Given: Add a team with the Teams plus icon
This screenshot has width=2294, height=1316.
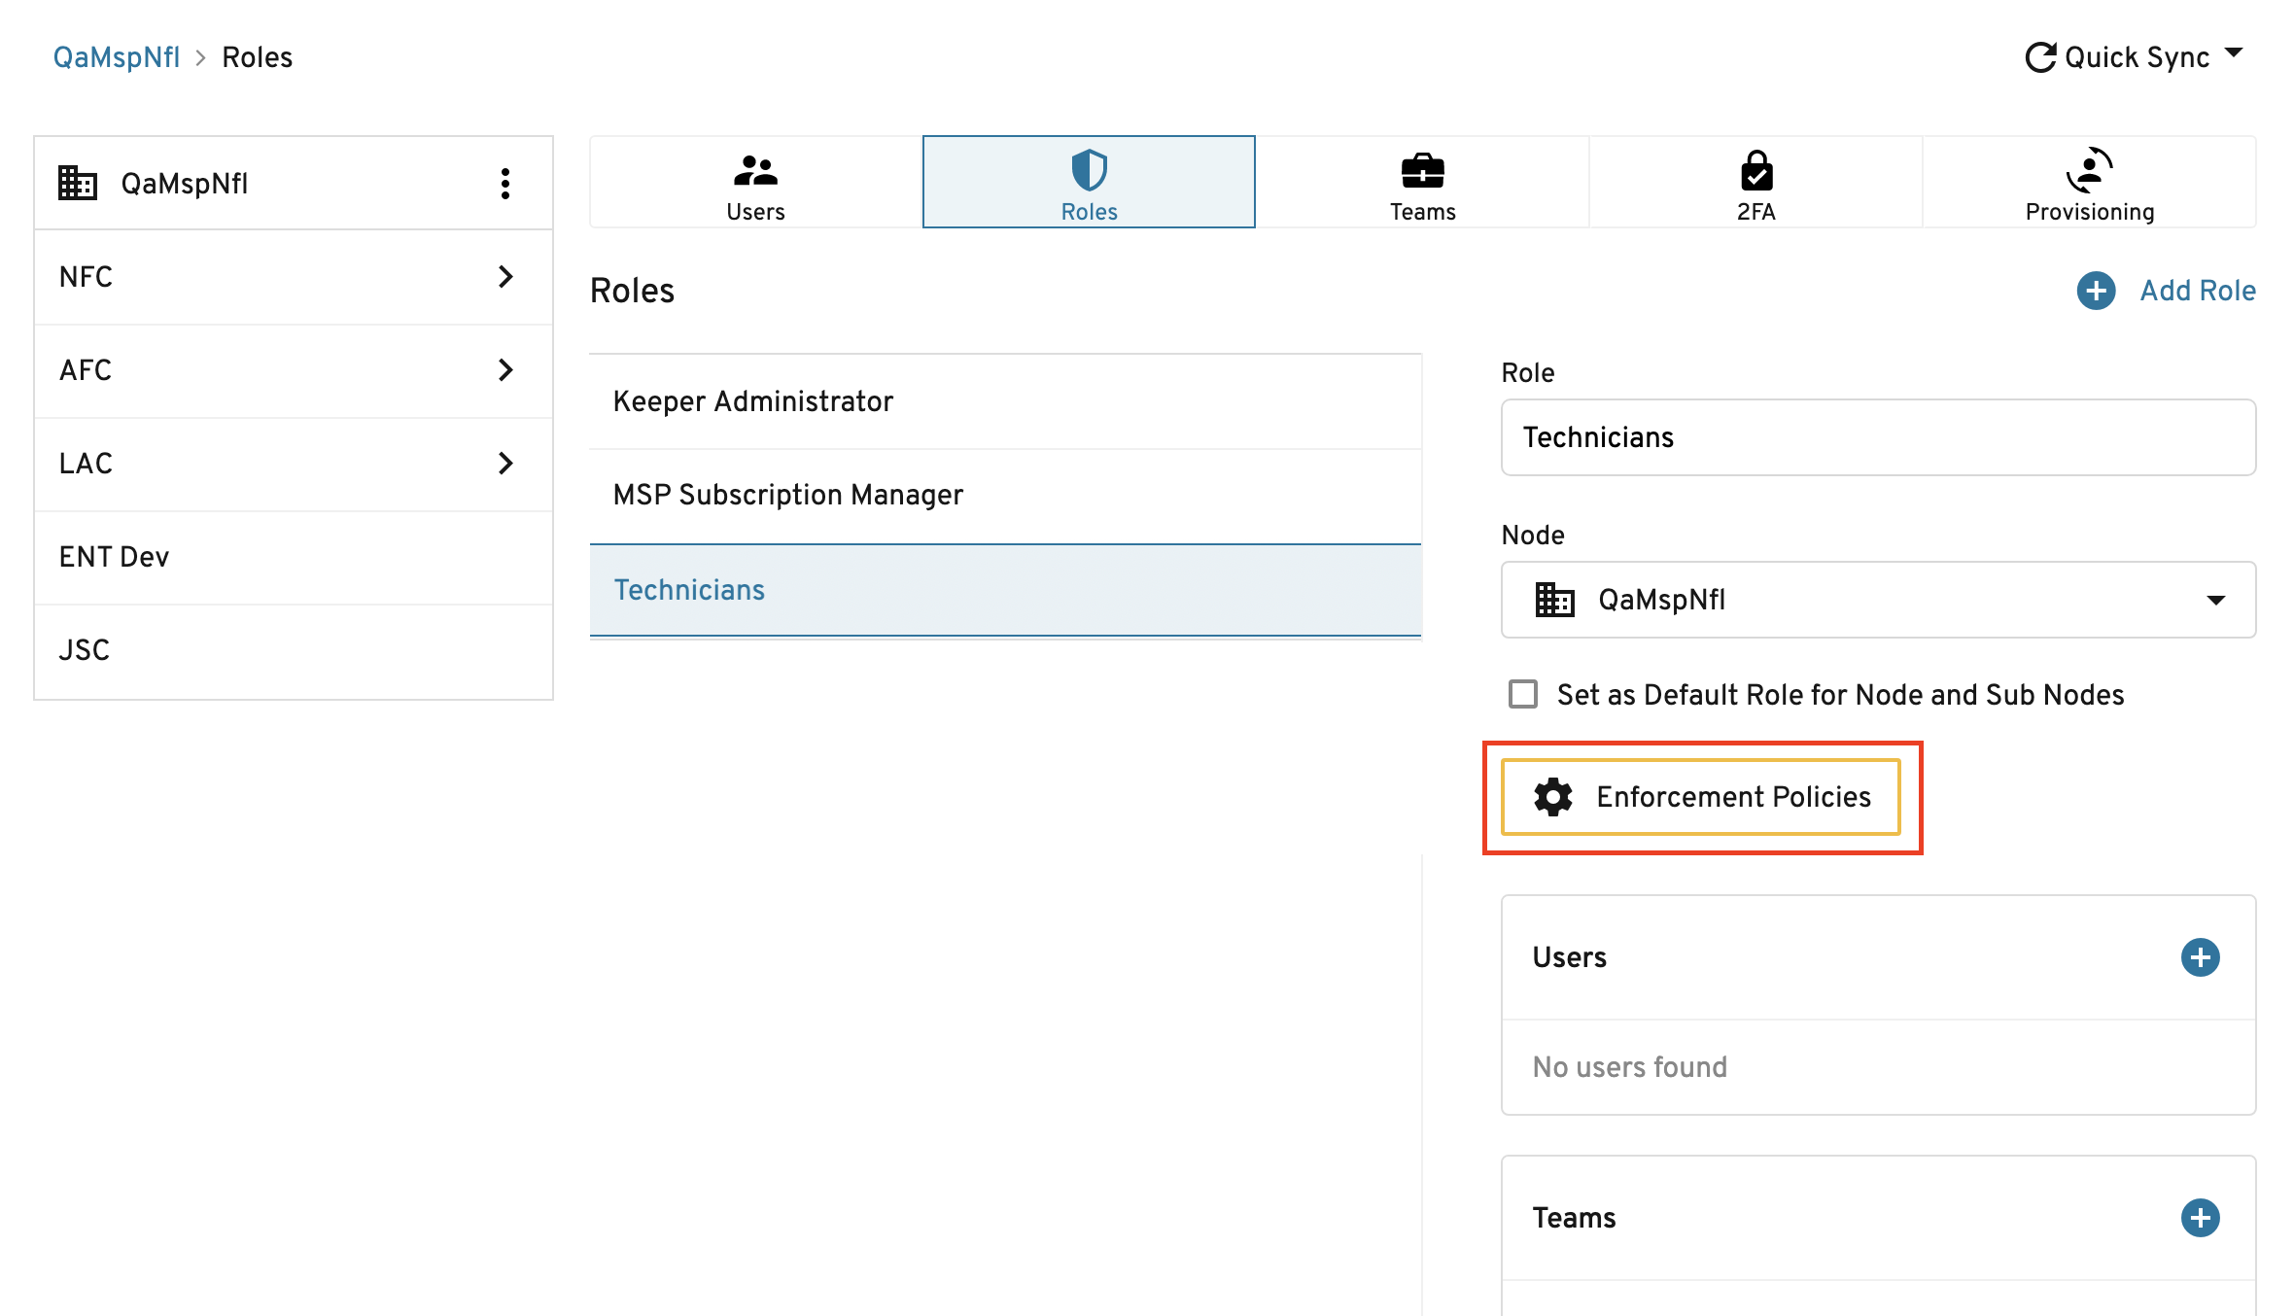Looking at the screenshot, I should (x=2200, y=1218).
